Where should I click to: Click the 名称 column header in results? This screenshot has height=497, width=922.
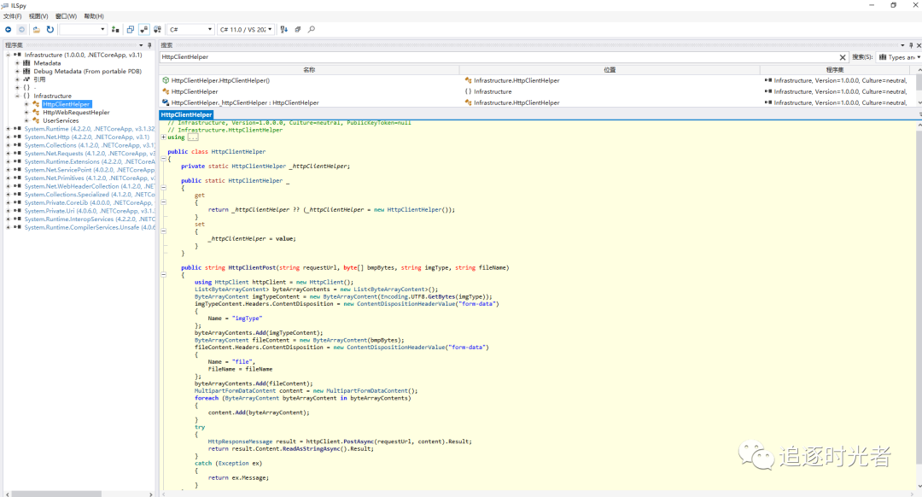coord(309,69)
